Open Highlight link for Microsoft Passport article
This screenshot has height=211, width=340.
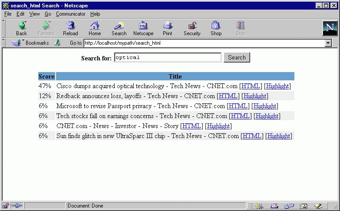point(265,106)
